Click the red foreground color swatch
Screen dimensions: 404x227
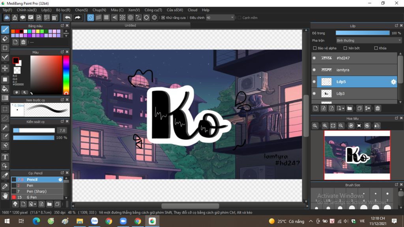point(16,60)
